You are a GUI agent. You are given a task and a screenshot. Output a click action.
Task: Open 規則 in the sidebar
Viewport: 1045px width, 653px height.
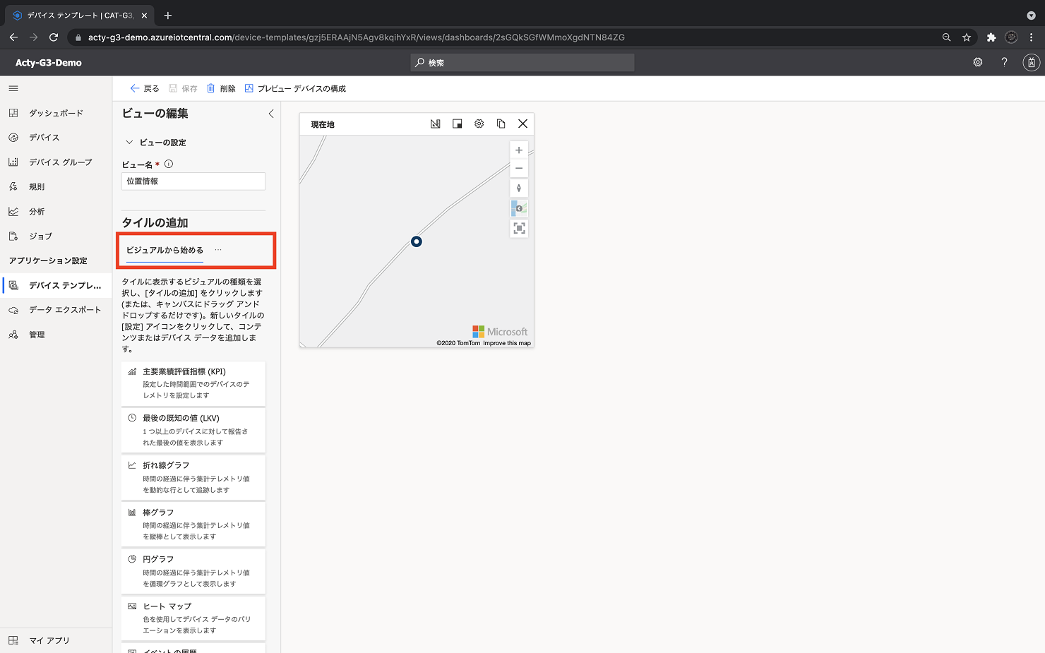tap(56, 187)
